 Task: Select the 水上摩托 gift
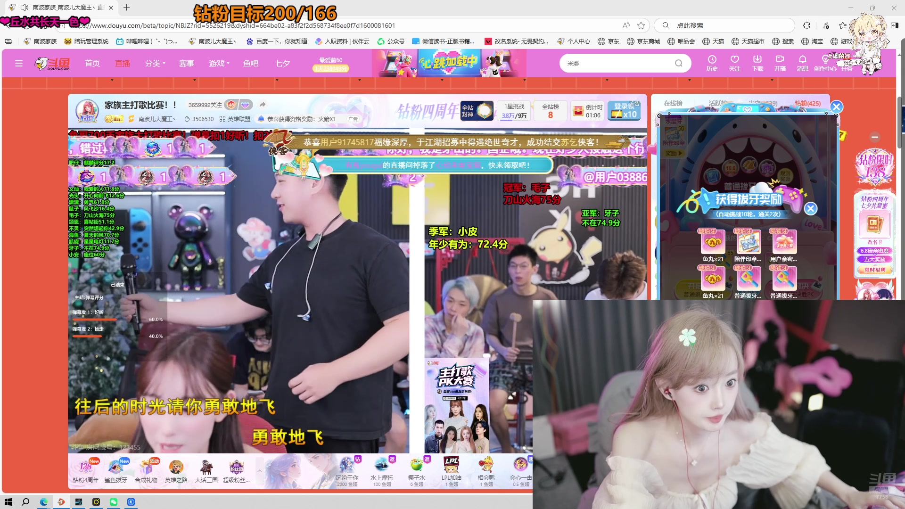click(x=381, y=471)
